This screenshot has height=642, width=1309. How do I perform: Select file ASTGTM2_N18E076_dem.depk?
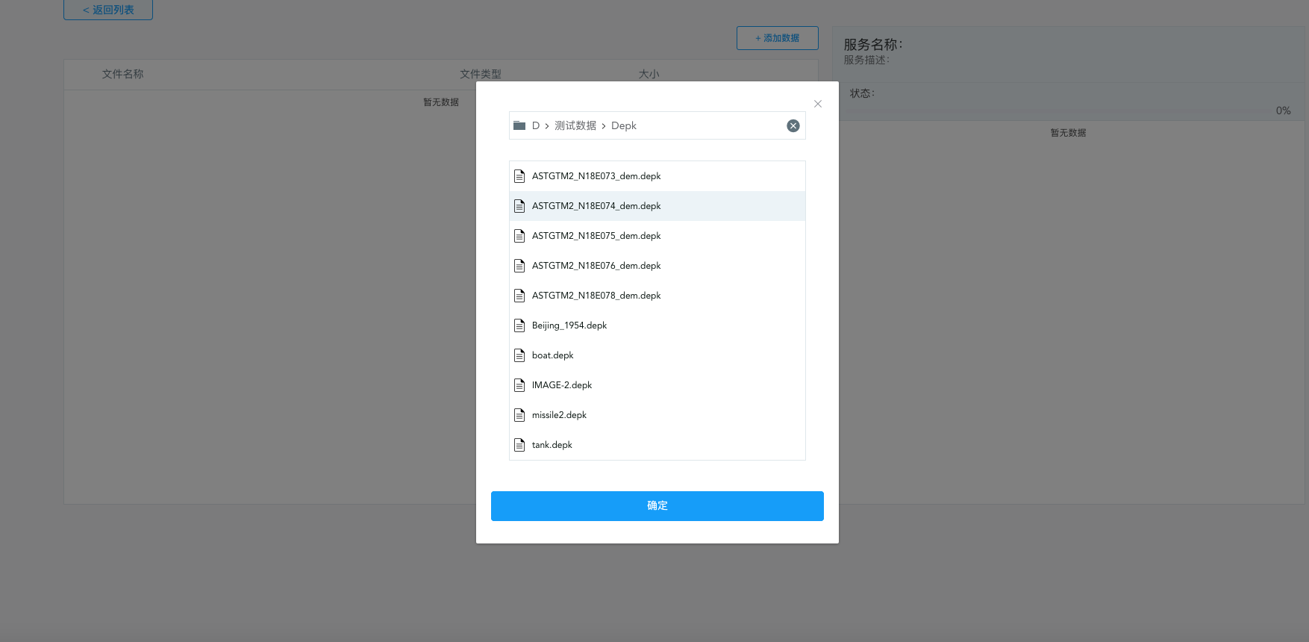[x=657, y=266]
